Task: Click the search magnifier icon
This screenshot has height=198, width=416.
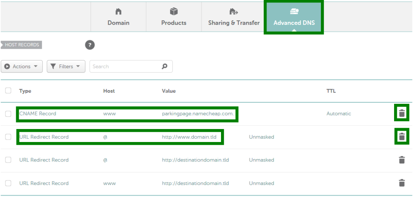Action: click(x=165, y=67)
